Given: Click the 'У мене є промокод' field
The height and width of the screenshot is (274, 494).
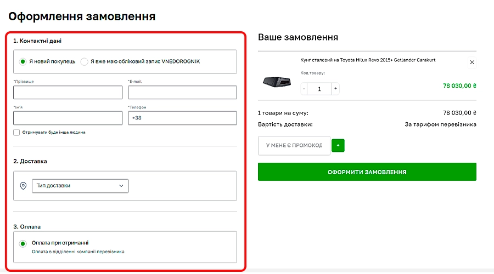Looking at the screenshot, I should tap(294, 146).
